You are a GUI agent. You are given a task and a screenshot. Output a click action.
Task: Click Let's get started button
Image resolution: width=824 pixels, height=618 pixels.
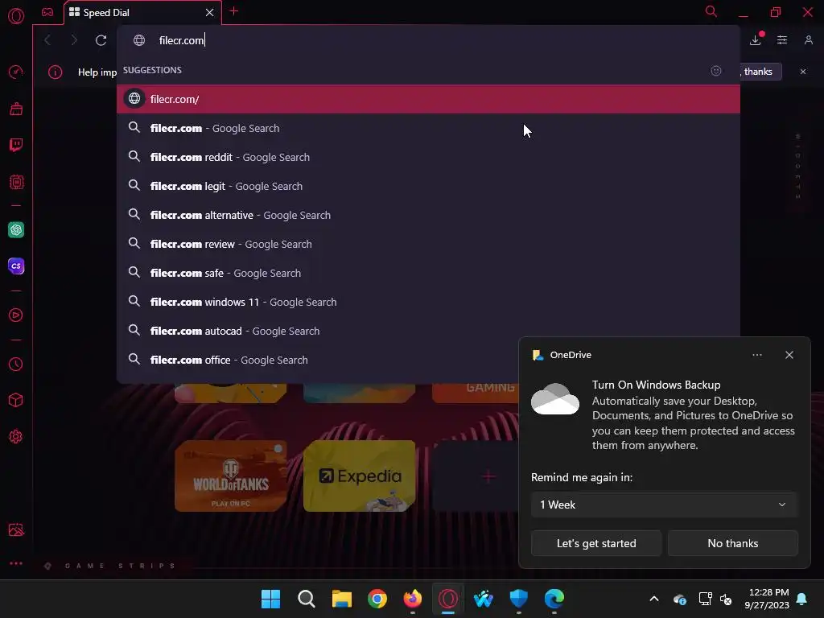click(x=596, y=543)
